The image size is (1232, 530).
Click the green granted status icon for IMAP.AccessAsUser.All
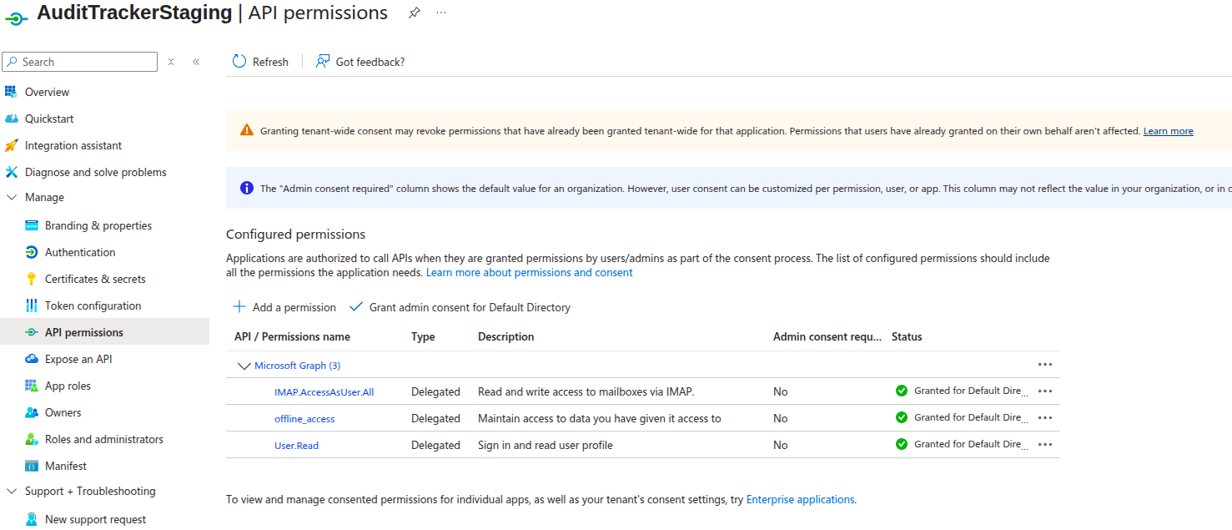pyautogui.click(x=902, y=391)
